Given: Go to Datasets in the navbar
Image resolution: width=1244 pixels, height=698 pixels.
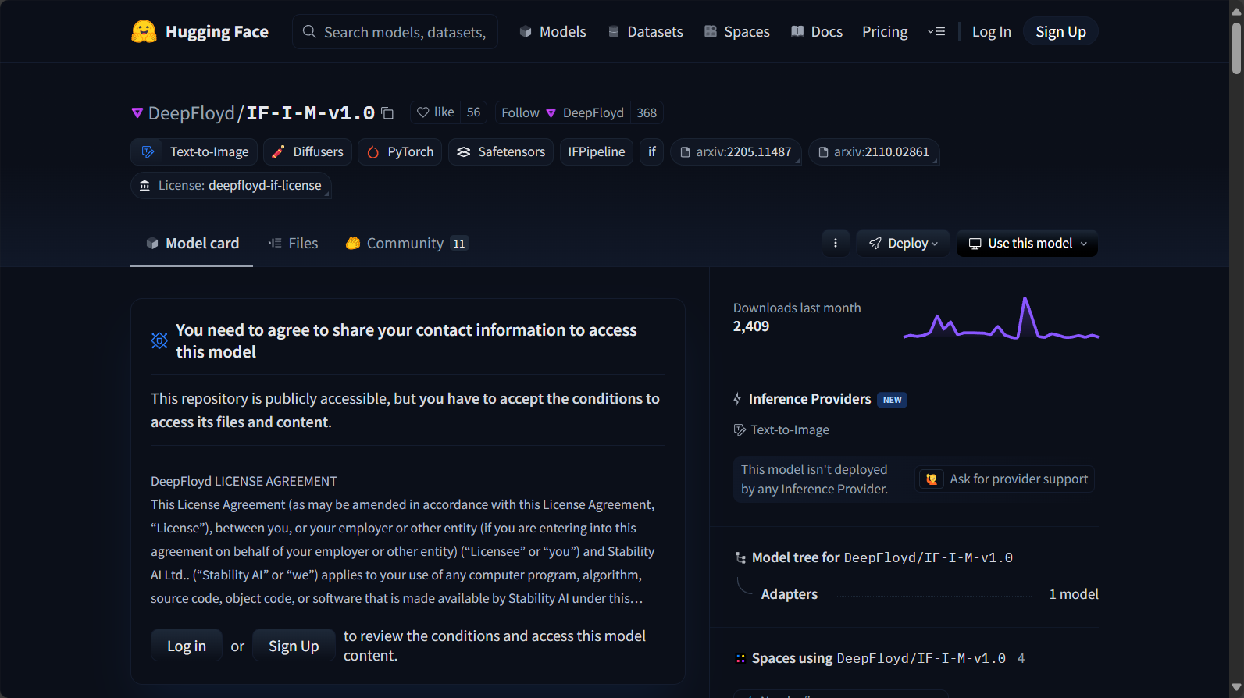Looking at the screenshot, I should 646,32.
